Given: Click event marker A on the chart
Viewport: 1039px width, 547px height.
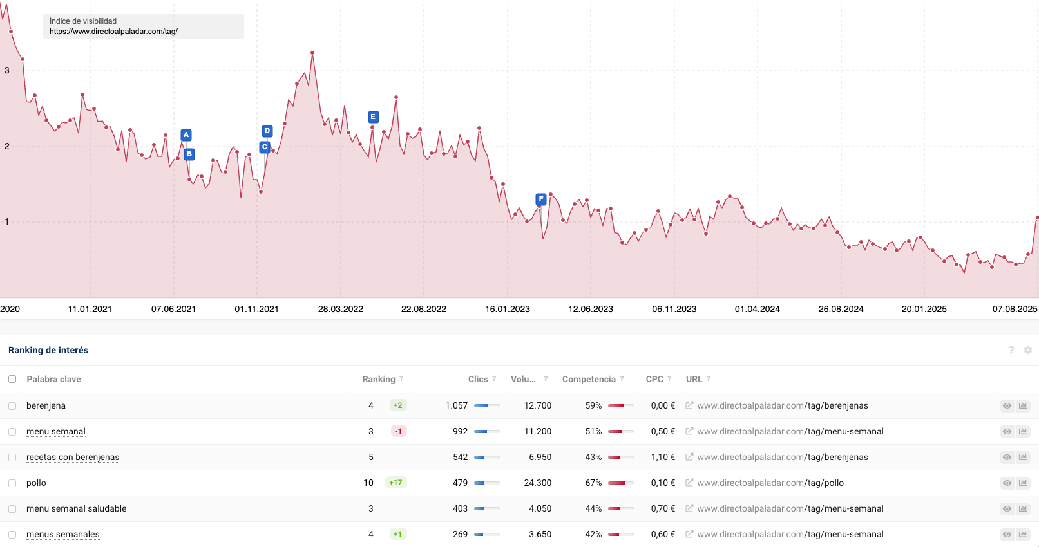Looking at the screenshot, I should coord(186,135).
